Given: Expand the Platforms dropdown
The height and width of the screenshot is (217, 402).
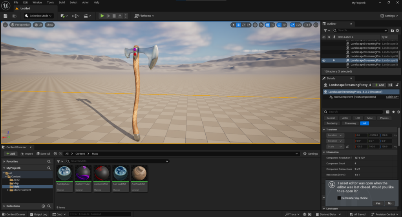Looking at the screenshot, I should 144,16.
